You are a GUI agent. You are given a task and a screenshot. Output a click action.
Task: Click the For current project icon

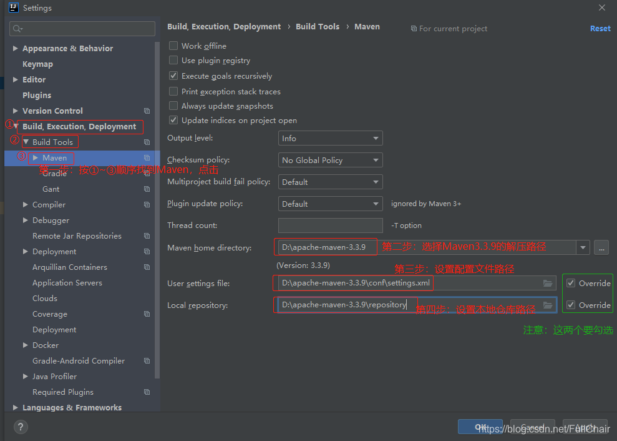(414, 28)
